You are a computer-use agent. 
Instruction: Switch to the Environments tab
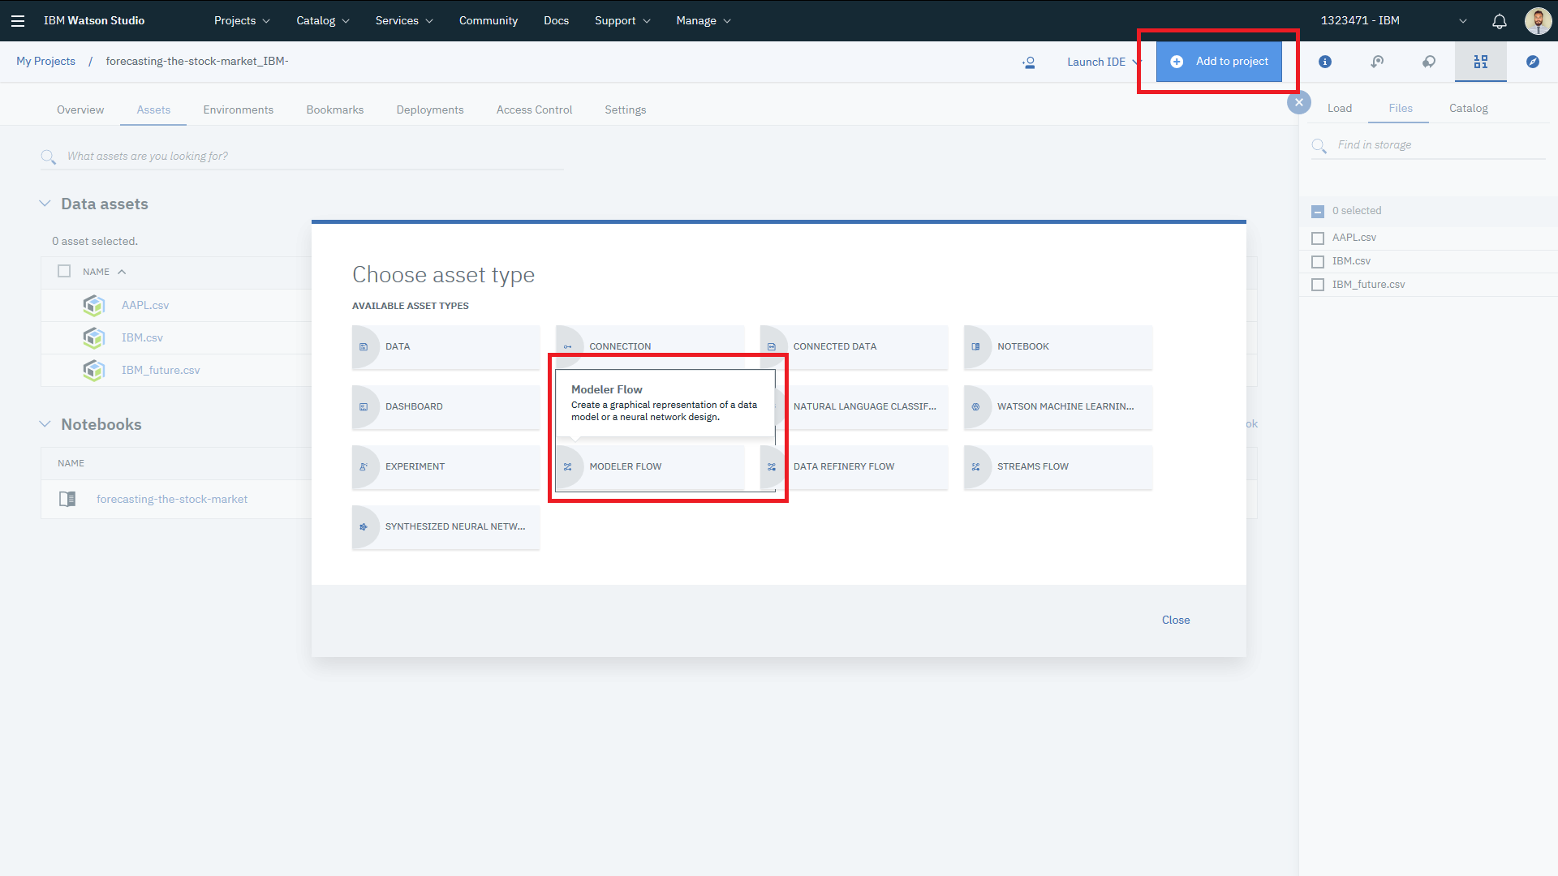(x=239, y=109)
